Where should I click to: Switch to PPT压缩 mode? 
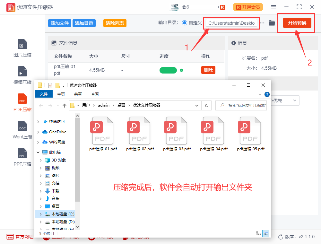click(x=22, y=157)
